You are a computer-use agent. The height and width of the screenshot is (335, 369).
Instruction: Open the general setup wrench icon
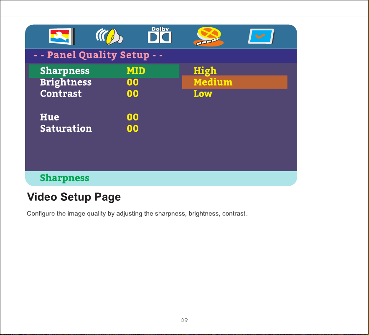pos(62,36)
